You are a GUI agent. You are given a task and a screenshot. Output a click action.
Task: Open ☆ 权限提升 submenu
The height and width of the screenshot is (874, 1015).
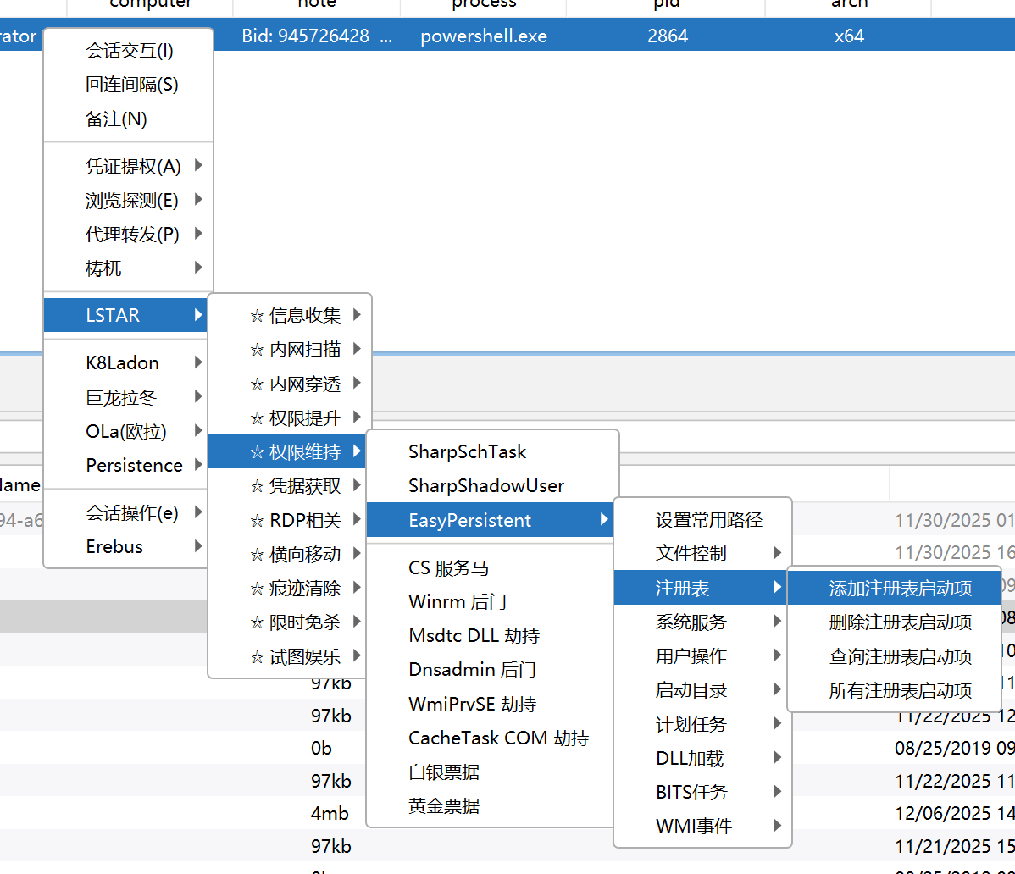[x=290, y=418]
